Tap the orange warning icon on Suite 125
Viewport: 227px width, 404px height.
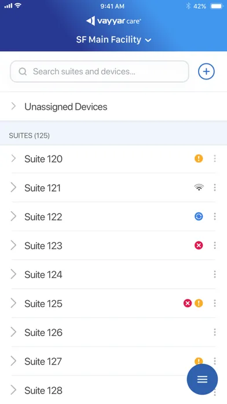pyautogui.click(x=199, y=303)
